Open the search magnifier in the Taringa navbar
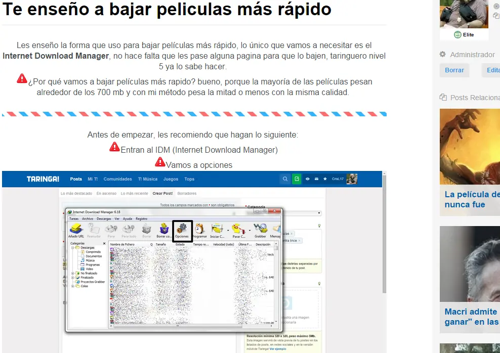This screenshot has width=500, height=353. [x=285, y=178]
